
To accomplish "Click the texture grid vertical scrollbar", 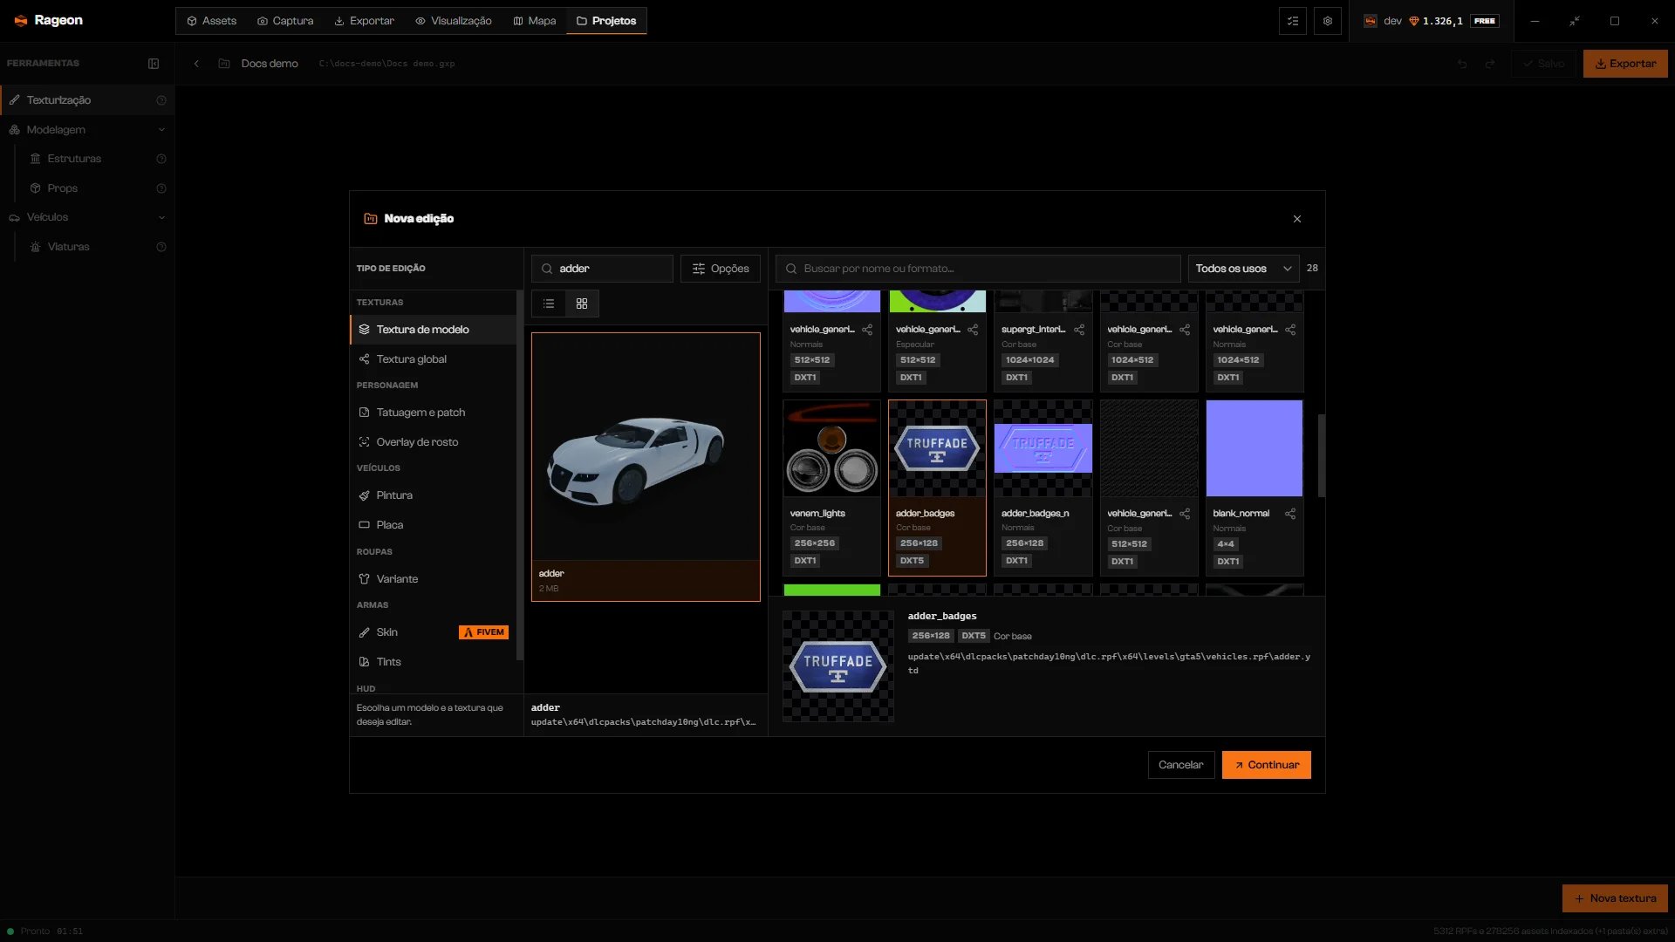I will click(1322, 455).
